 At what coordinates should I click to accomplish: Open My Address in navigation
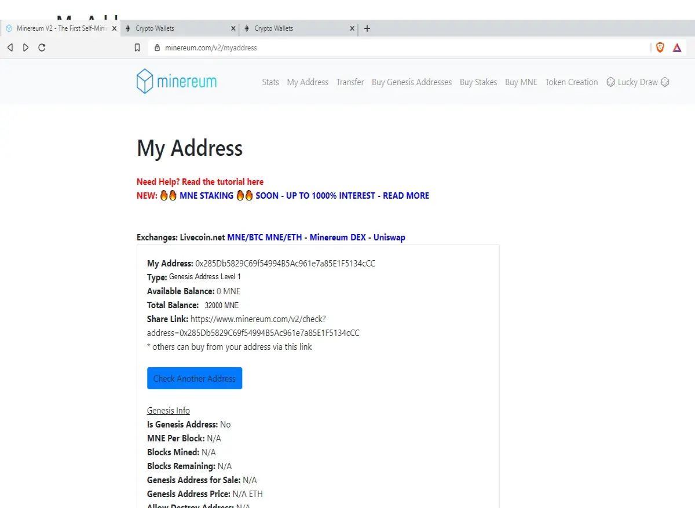pos(308,82)
